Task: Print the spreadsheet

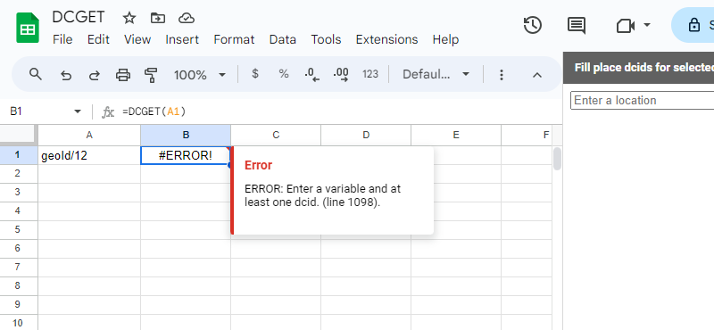Action: [123, 75]
